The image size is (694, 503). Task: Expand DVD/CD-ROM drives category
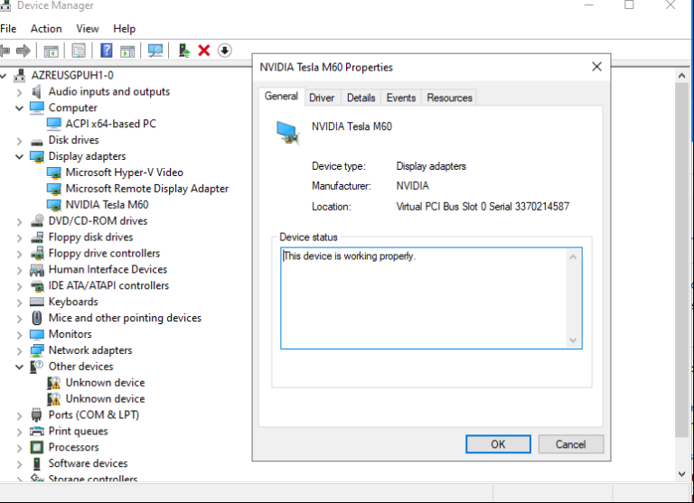[19, 221]
